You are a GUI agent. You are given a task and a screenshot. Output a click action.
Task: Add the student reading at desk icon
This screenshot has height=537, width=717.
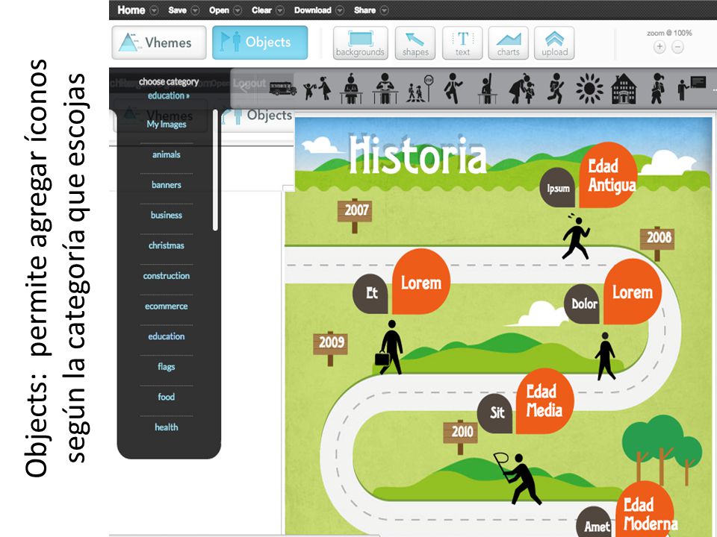pos(385,89)
